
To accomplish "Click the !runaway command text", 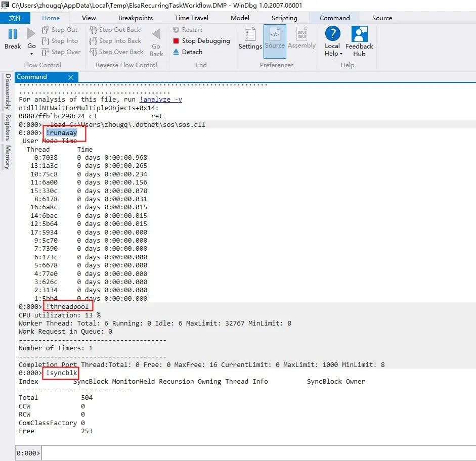I will pos(61,133).
